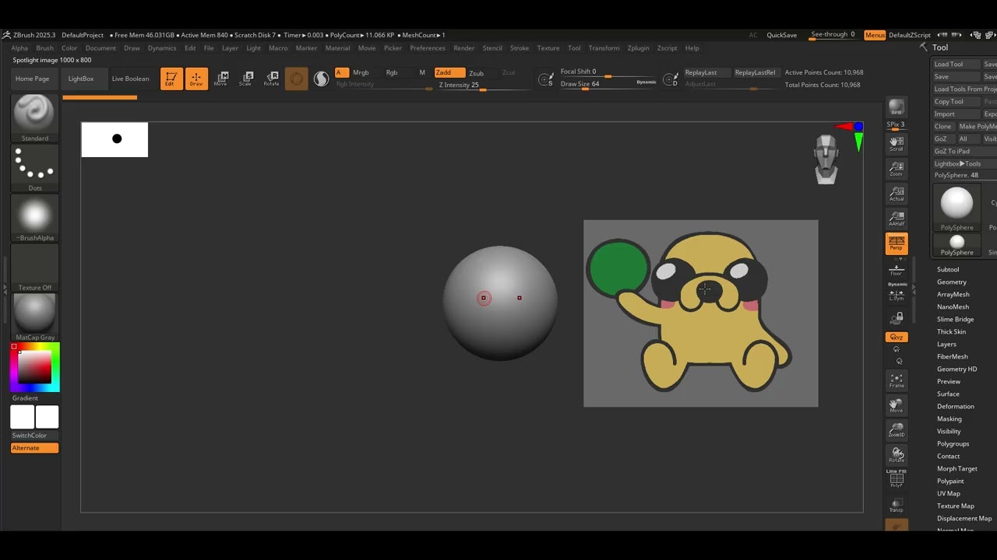Viewport: 997px width, 560px height.
Task: Open the BrushAlpha alpha picker
Action: point(34,218)
